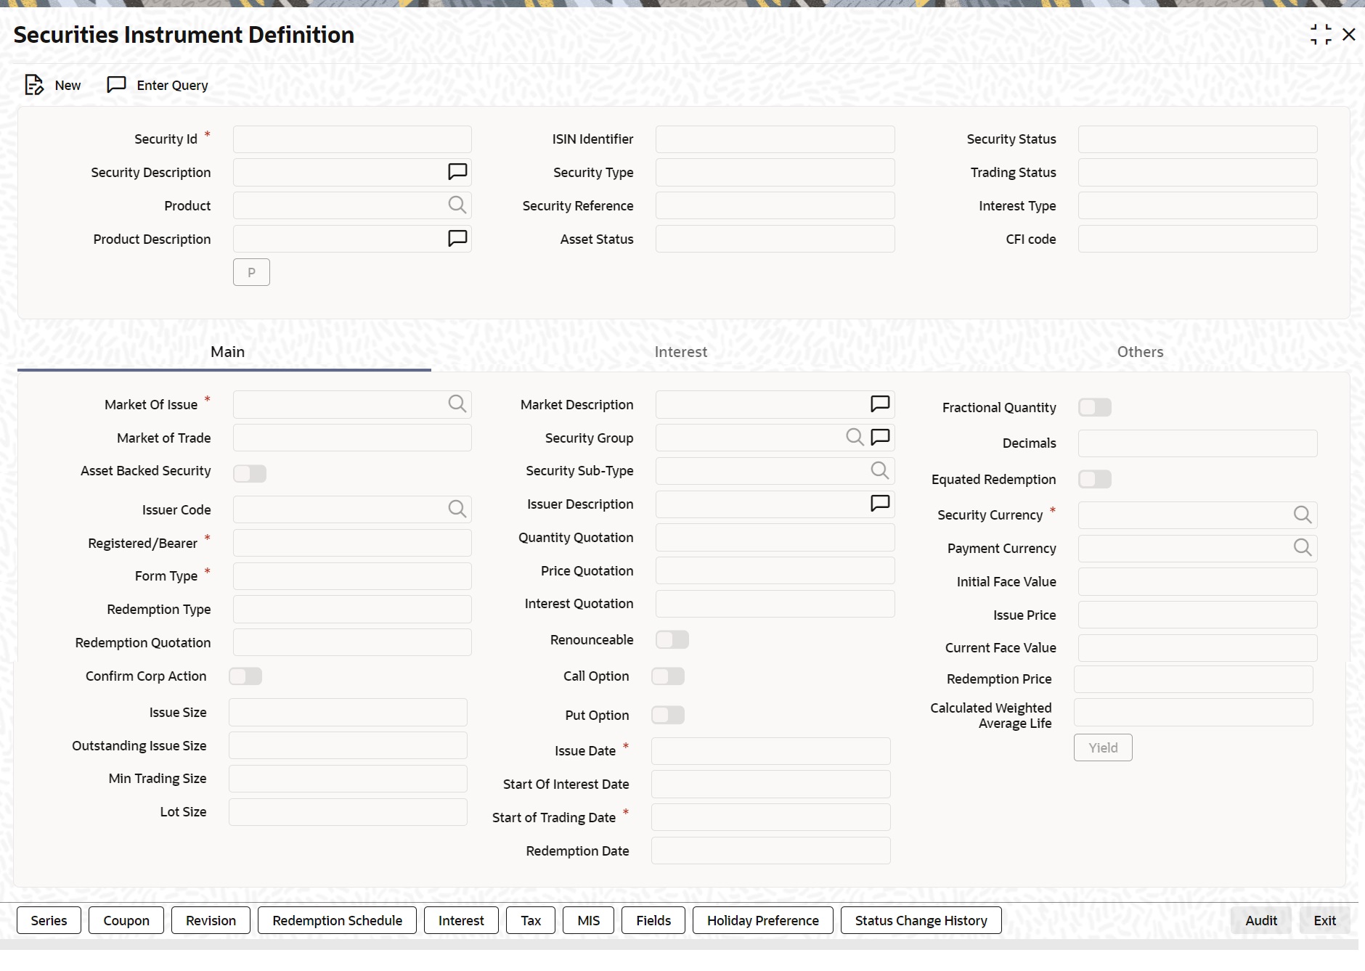Toggle the Confirm Corp Action switch

pos(245,676)
